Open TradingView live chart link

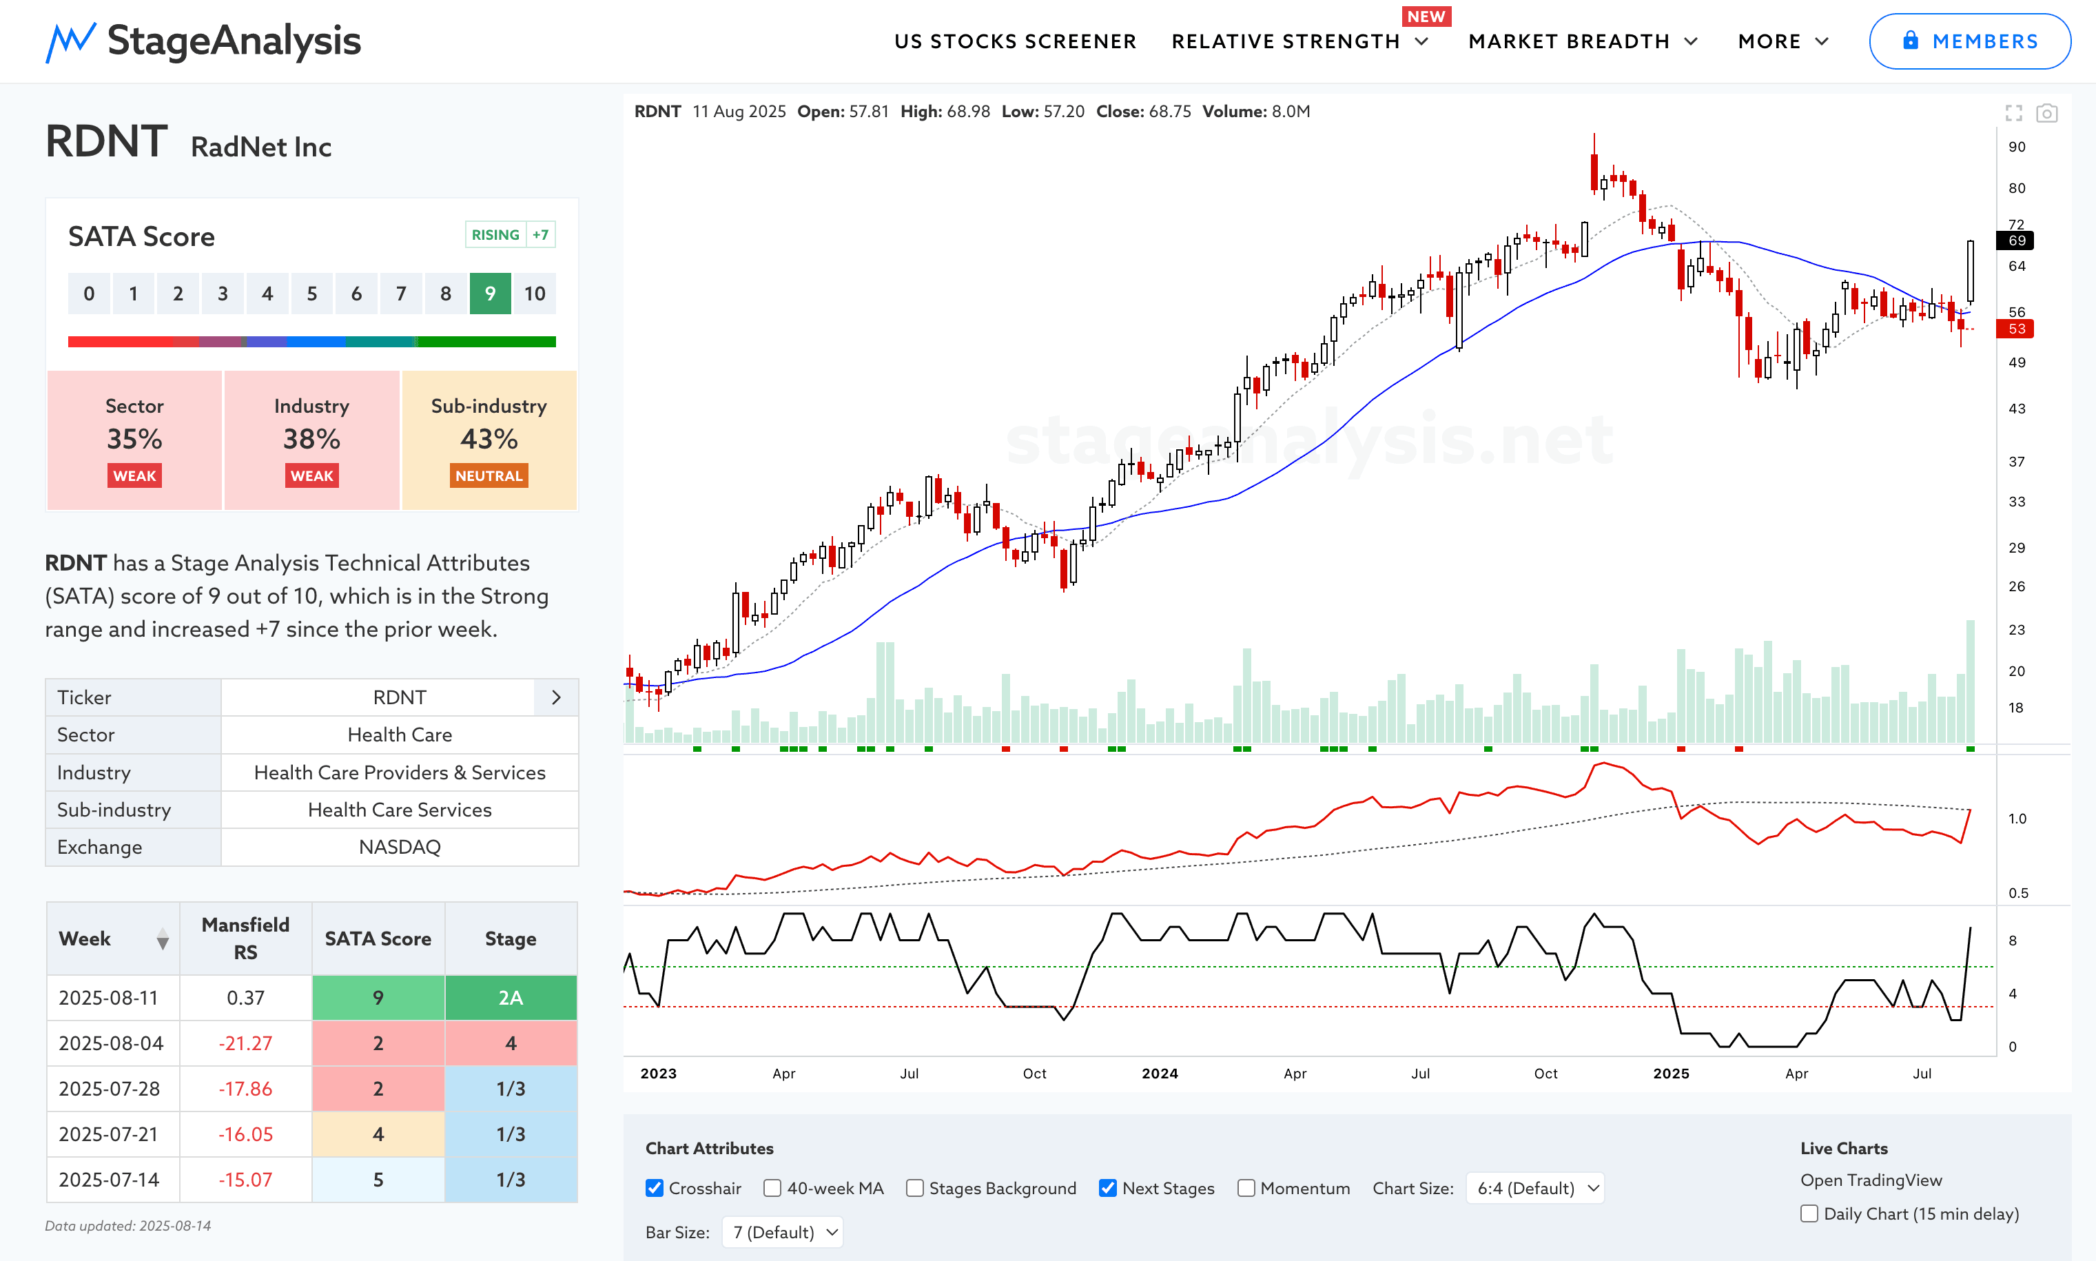pos(1871,1180)
